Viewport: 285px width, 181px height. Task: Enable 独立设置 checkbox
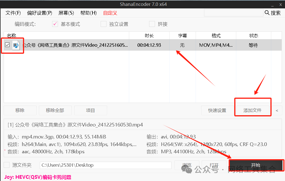point(103,24)
